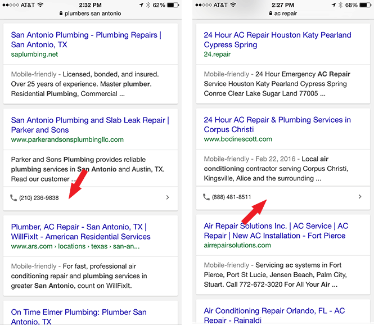The image size is (374, 325).
Task: Tap www.bodinescott.com URL
Action: 238,139
